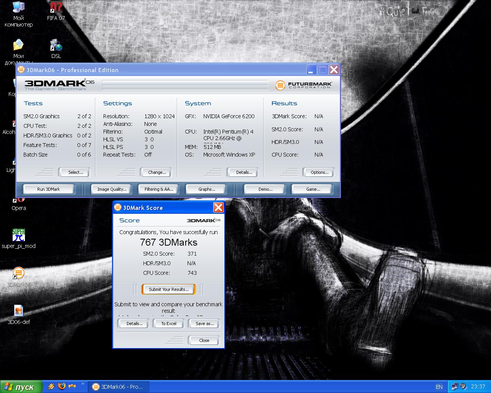Click the HDR/SM3.0 Graphics tests row

(57, 135)
